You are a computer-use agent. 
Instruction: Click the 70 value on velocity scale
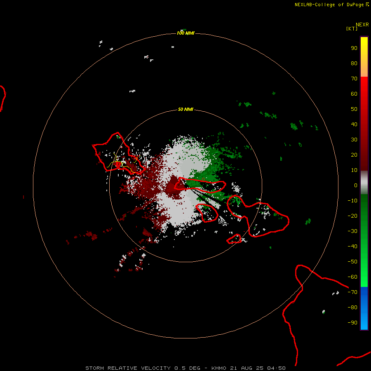(354, 79)
